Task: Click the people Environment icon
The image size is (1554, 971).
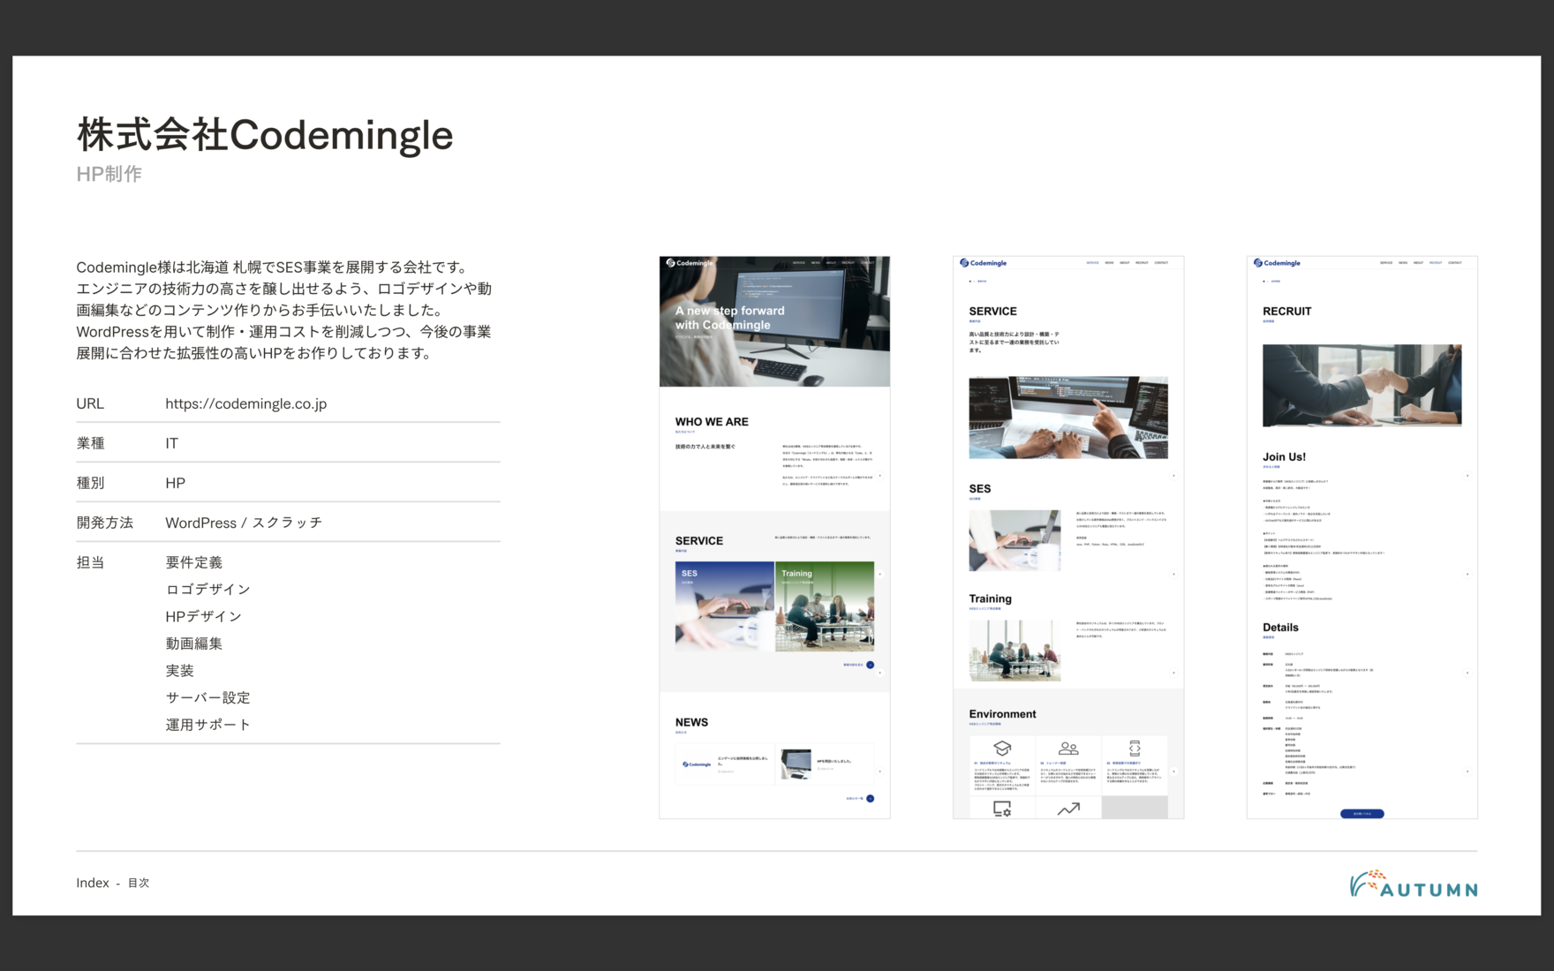Action: pyautogui.click(x=1068, y=749)
